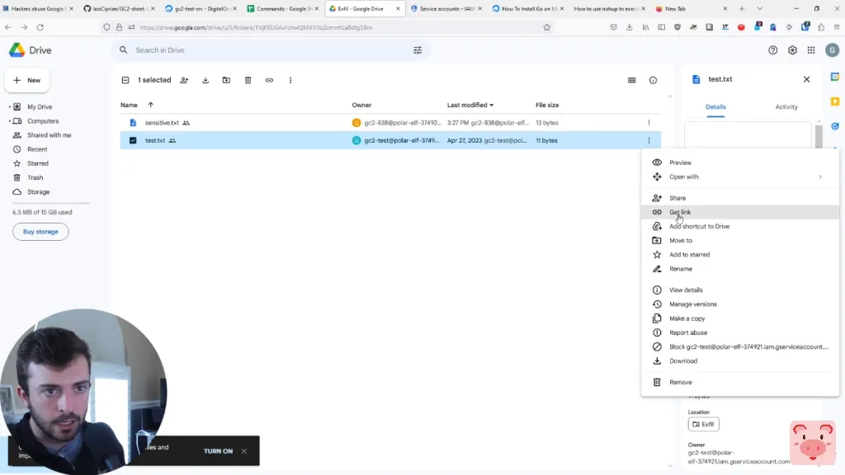This screenshot has height=475, width=845.
Task: Choose Report abuse
Action: tap(740, 333)
